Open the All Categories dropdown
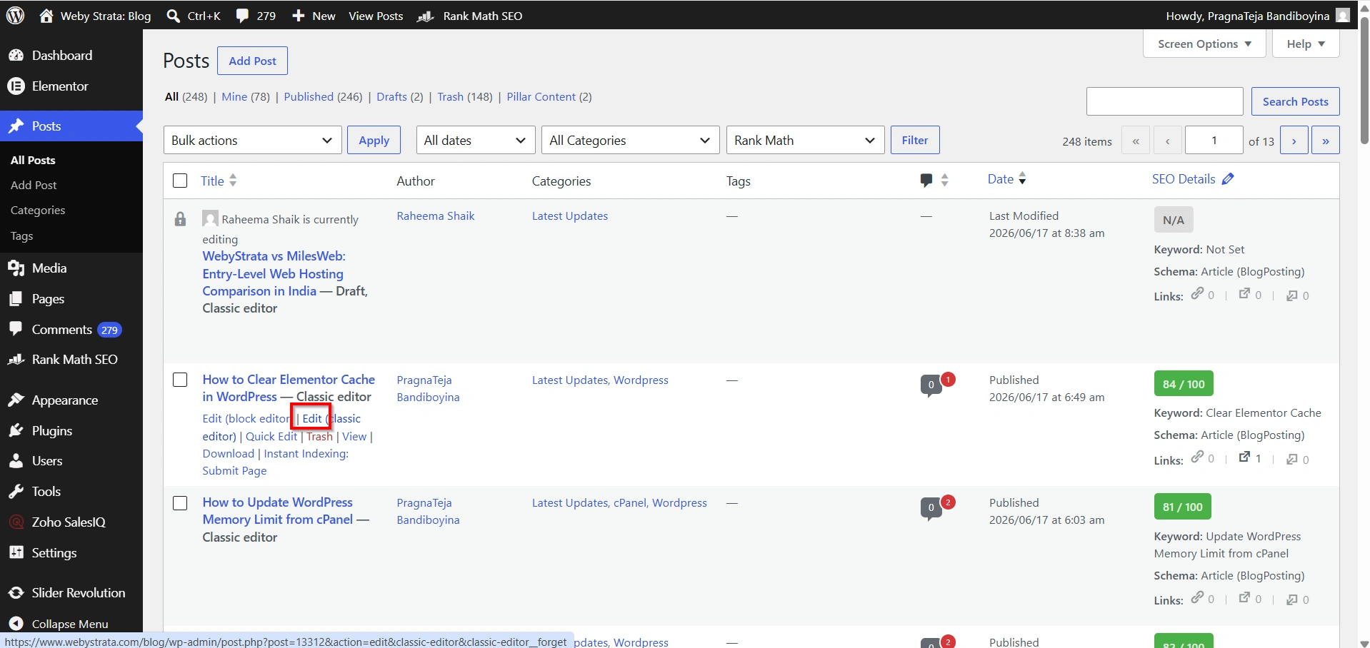Screen dimensions: 1370x648 click(630, 141)
